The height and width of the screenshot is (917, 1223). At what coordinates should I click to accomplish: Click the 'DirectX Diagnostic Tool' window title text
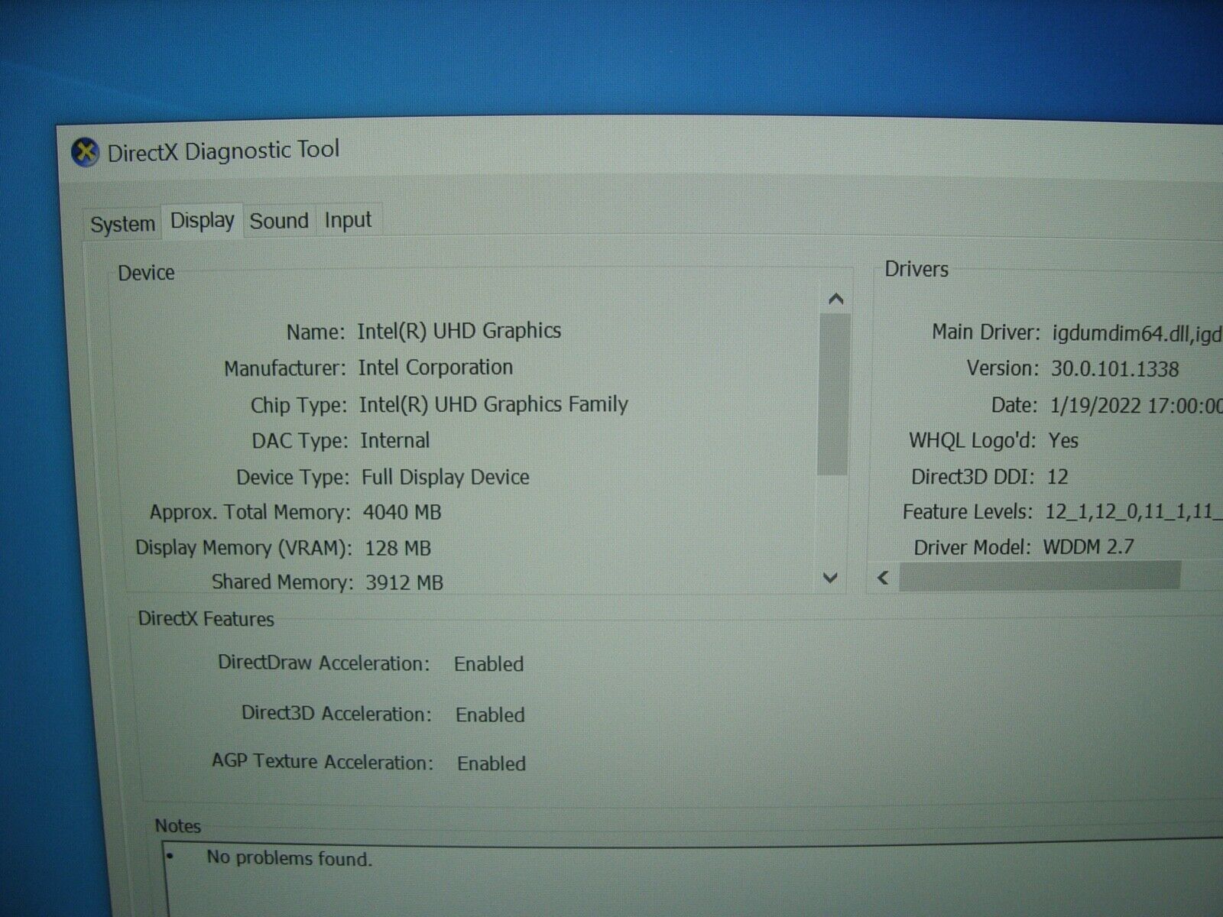[223, 151]
